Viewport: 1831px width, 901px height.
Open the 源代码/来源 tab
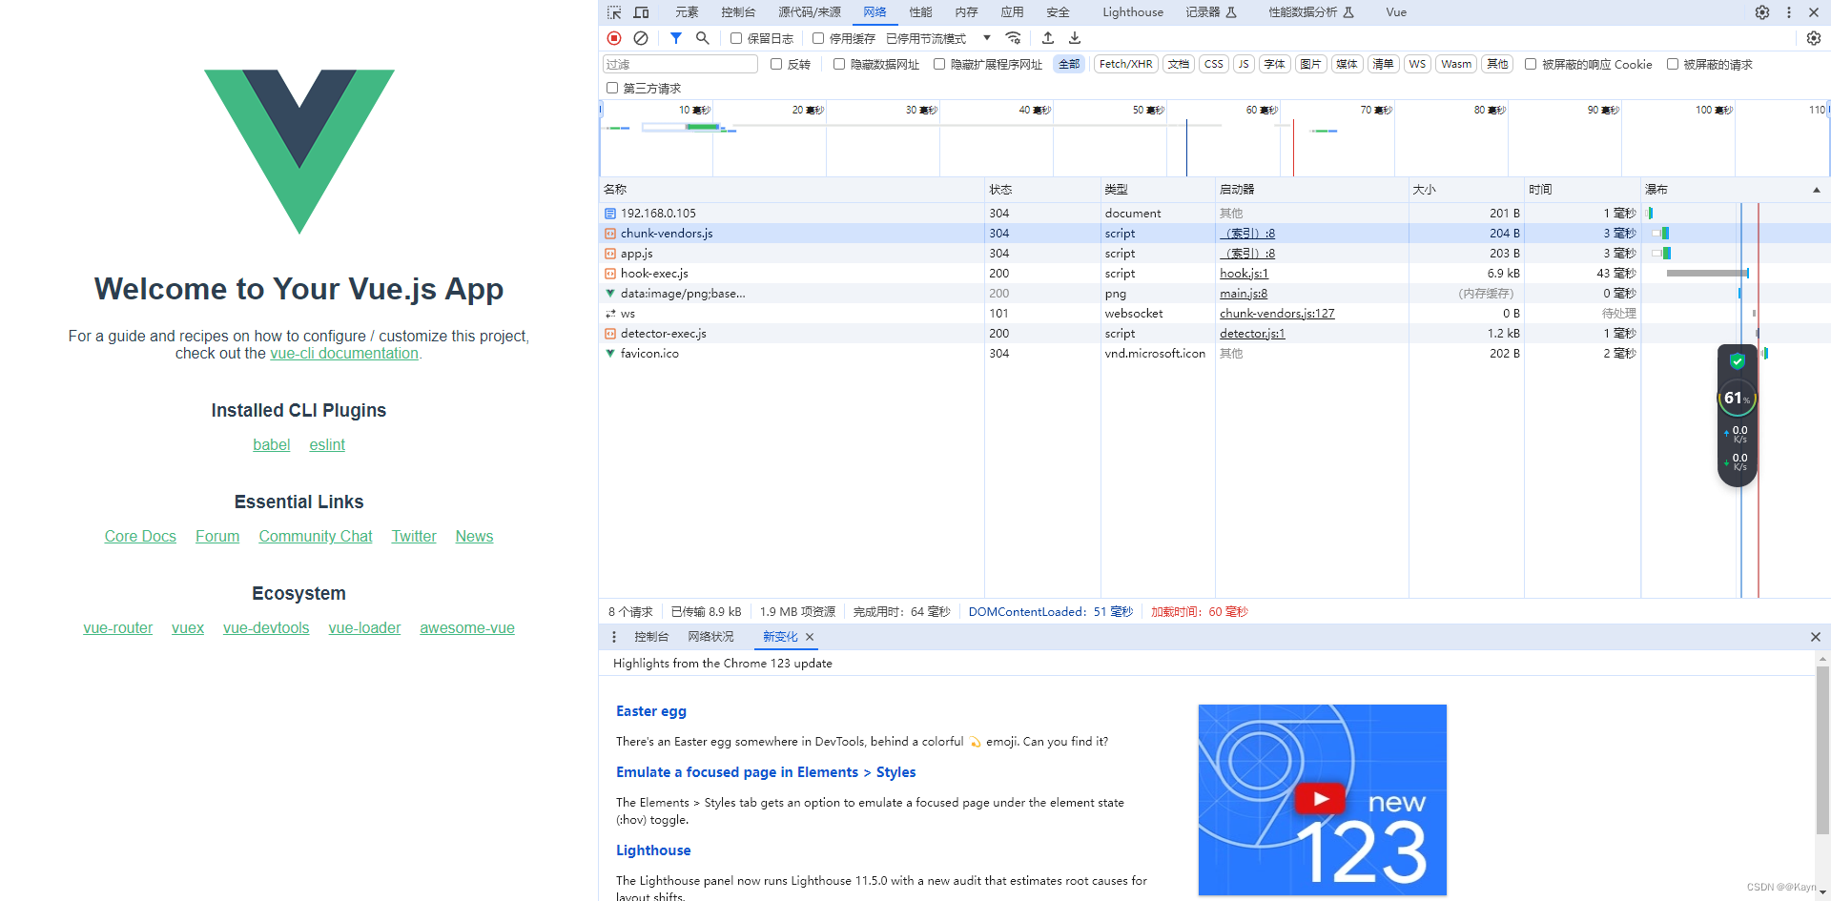tap(810, 12)
